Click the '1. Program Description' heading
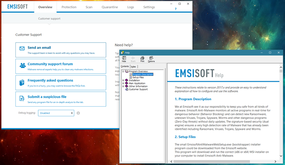 point(193,99)
